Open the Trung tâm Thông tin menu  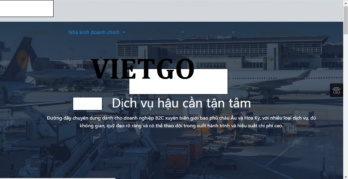click(x=154, y=32)
